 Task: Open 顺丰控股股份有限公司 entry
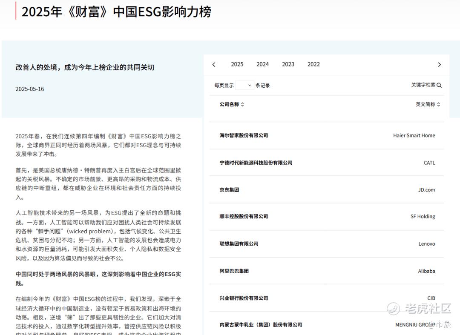(x=244, y=216)
